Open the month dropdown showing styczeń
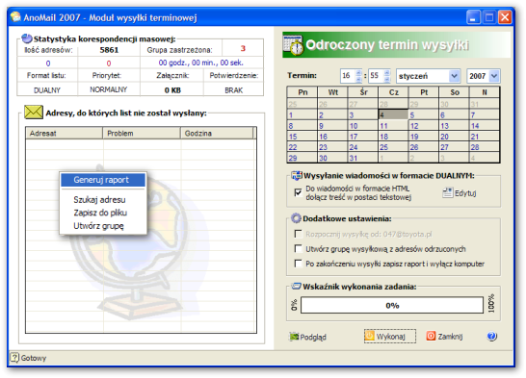526x378 pixels. pos(454,76)
